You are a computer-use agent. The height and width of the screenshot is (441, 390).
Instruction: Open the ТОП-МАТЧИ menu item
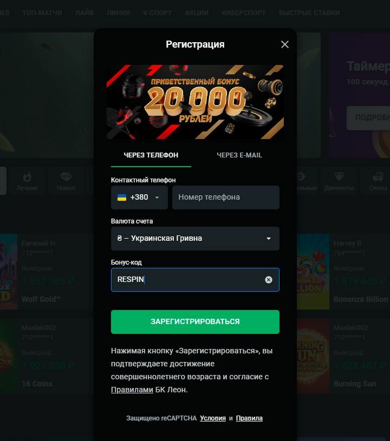coord(42,13)
